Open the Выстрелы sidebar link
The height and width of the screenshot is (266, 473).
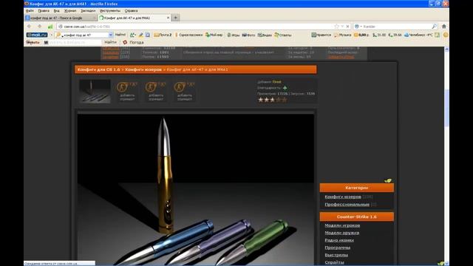336,255
